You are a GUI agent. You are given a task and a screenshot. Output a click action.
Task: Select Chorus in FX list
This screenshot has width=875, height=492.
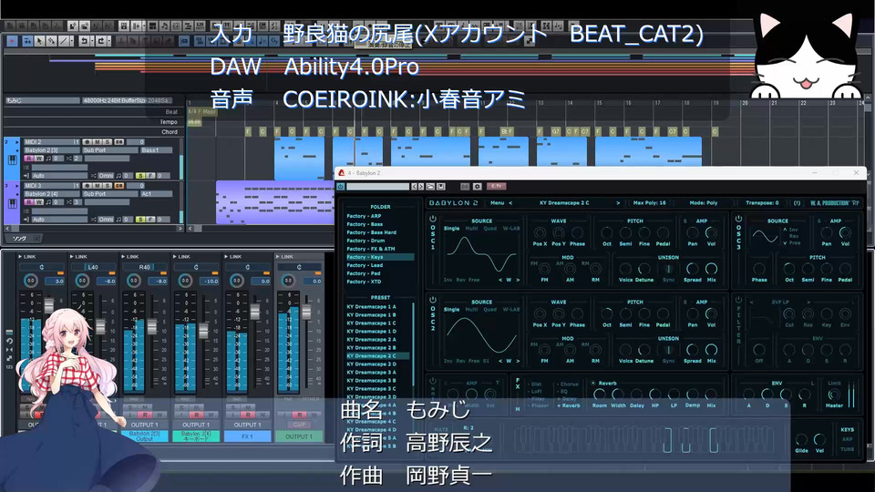[x=569, y=384]
